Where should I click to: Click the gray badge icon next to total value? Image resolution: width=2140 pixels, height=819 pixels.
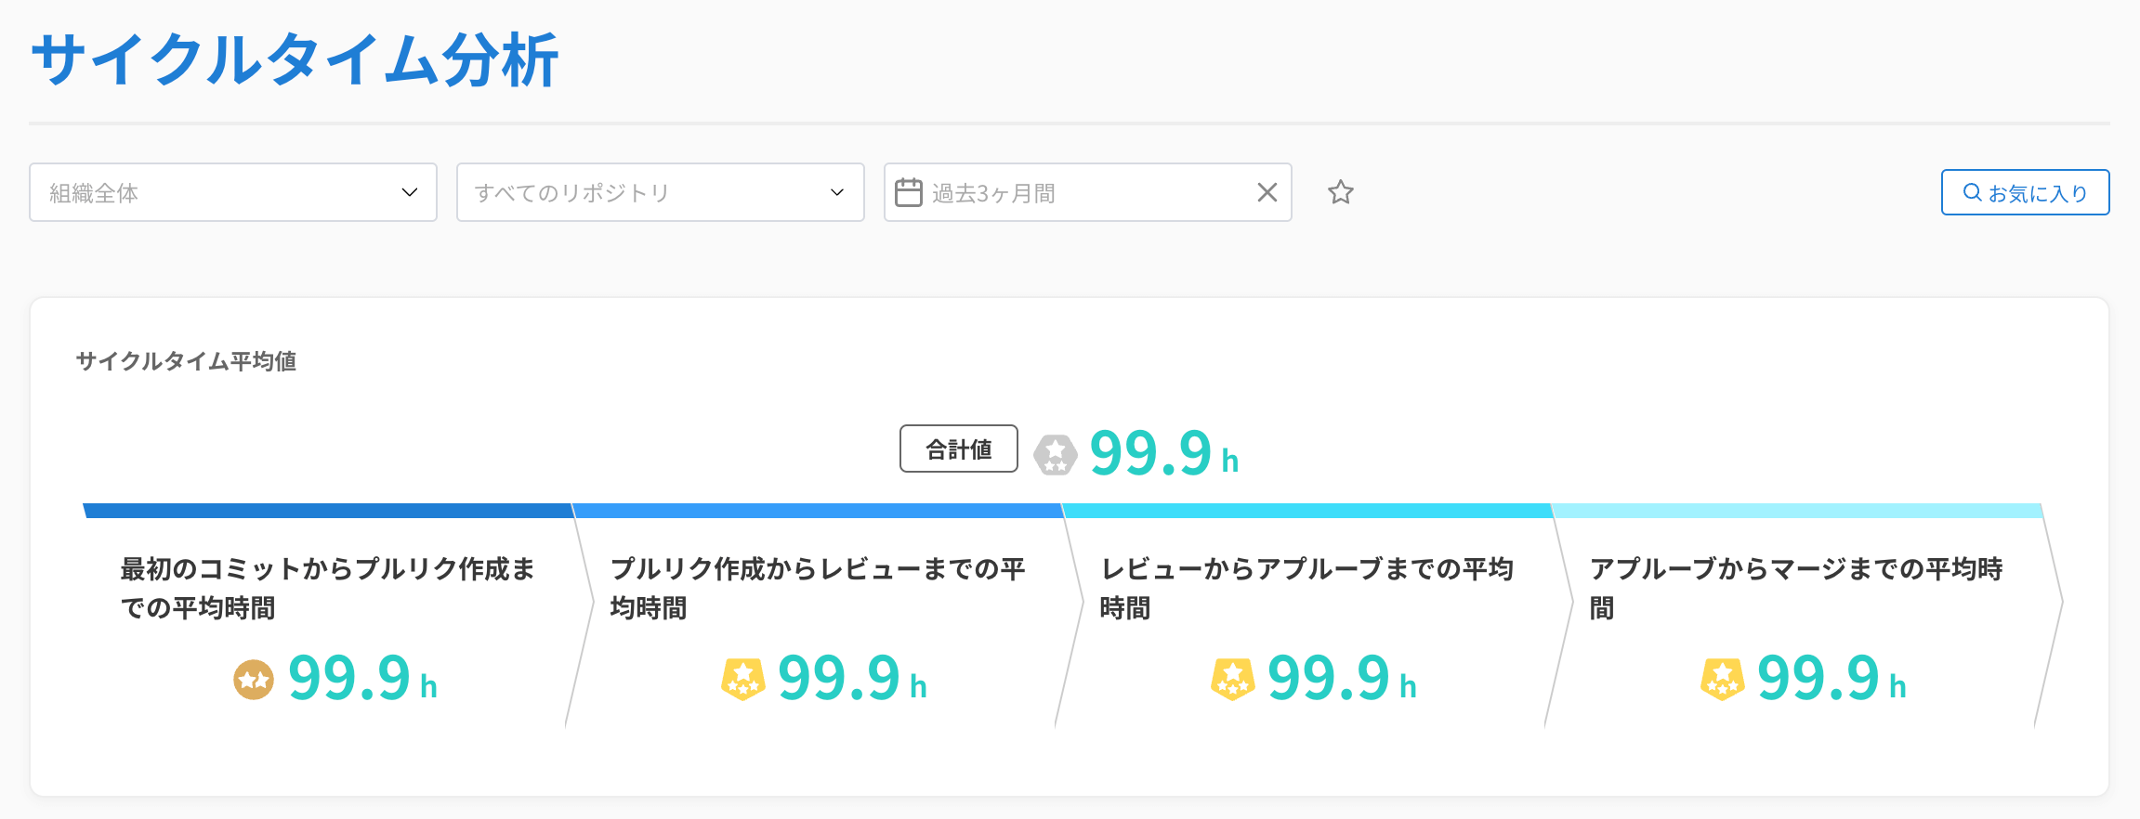[x=1056, y=455]
